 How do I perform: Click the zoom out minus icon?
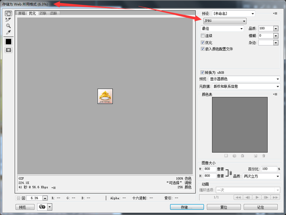click(x=19, y=198)
